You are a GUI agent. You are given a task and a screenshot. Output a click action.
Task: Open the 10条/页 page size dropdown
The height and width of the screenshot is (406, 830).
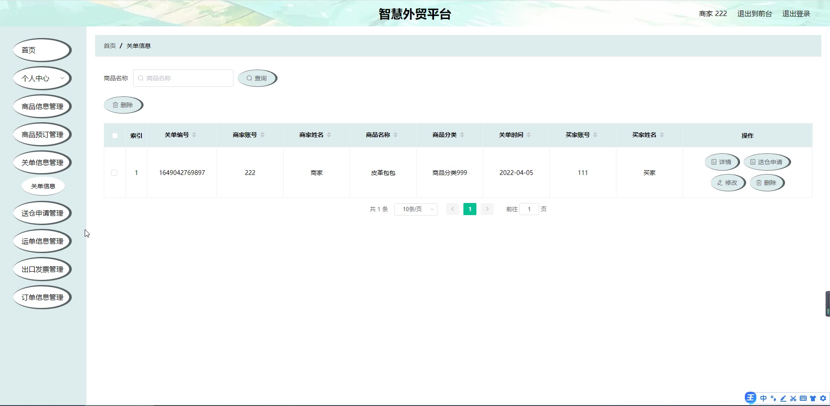[x=416, y=209]
